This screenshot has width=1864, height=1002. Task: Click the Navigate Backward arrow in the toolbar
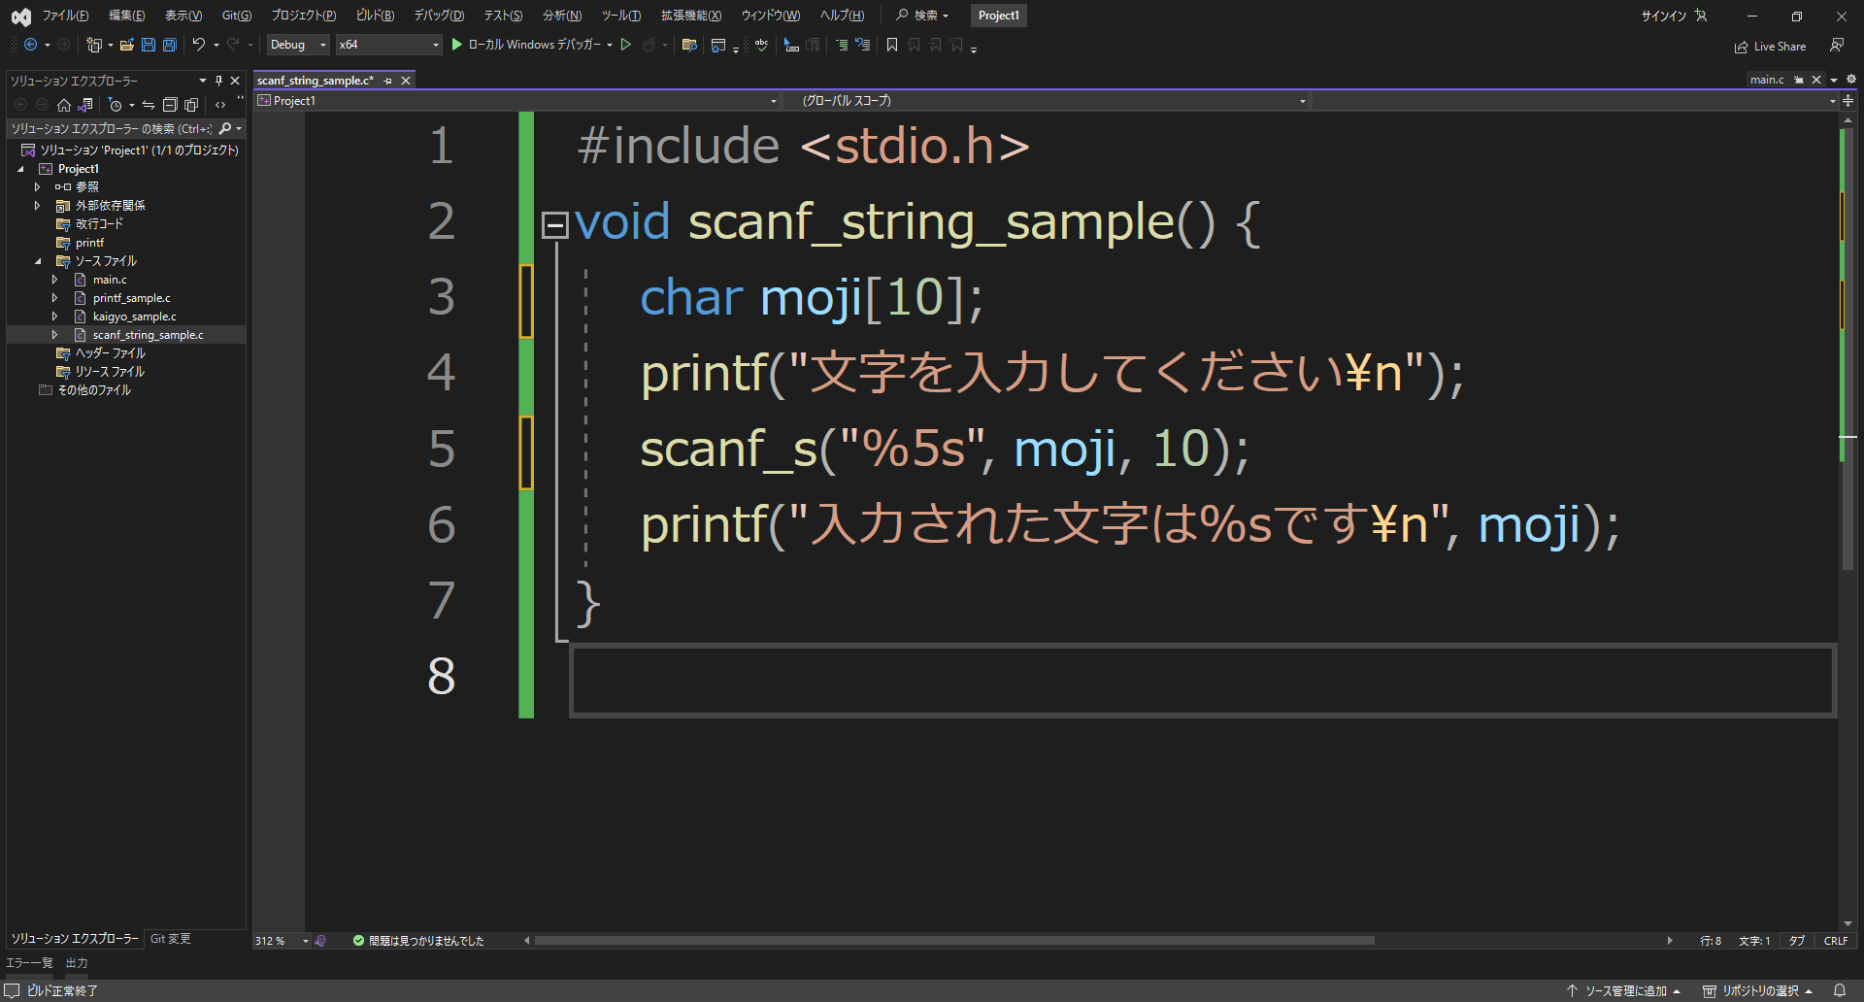tap(30, 45)
